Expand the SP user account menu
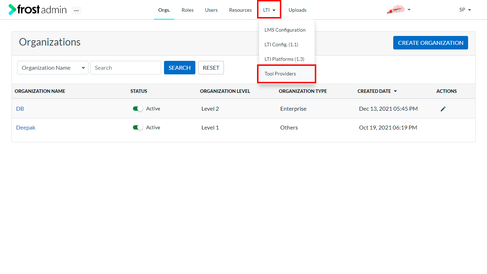This screenshot has width=487, height=274. 465,10
